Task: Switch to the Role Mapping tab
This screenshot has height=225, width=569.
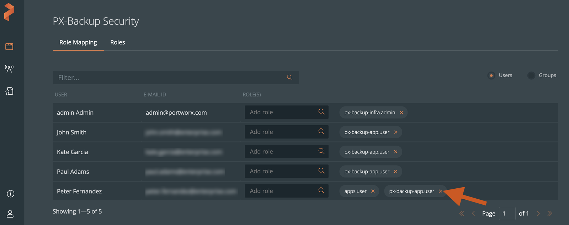Action: click(78, 42)
